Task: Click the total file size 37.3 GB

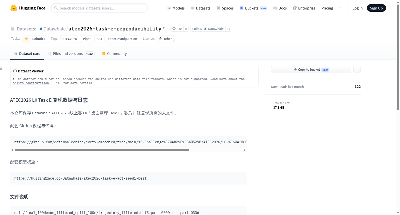Action: (x=279, y=107)
